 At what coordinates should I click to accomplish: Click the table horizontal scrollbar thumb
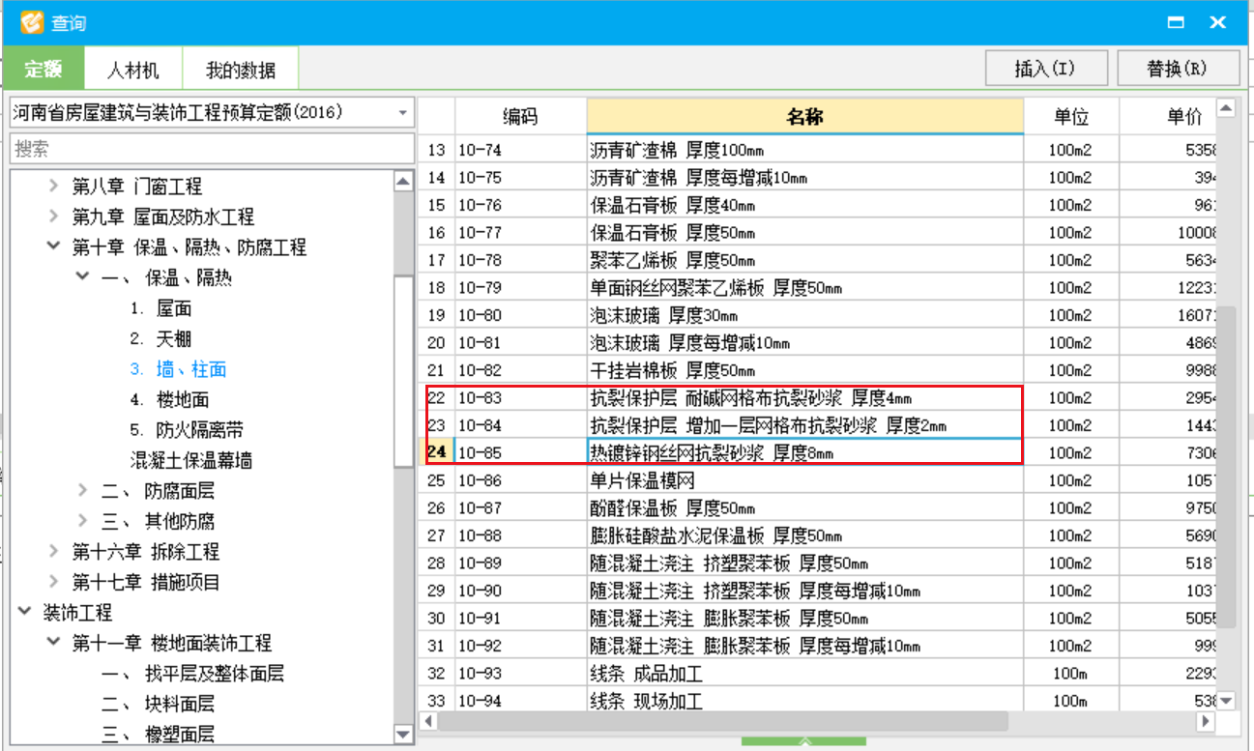(x=723, y=722)
